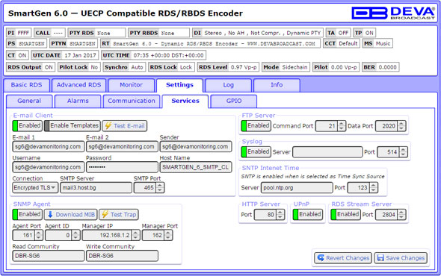Screen dimensions: 441x276
Task: Click the lightning icon on Test Trap
Action: click(105, 215)
